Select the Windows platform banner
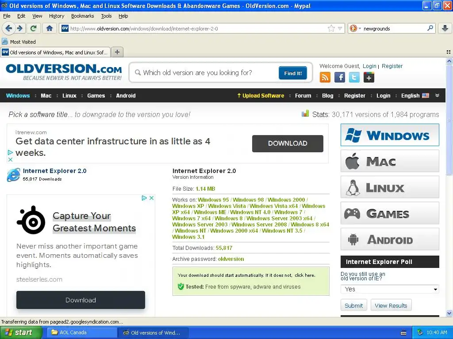Screen dimensions: 453x339 (x=390, y=135)
